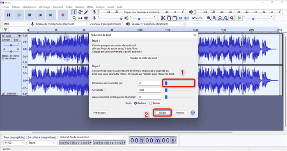Select the Réduire radio button
Screen dimensions: 287x151
point(135,103)
